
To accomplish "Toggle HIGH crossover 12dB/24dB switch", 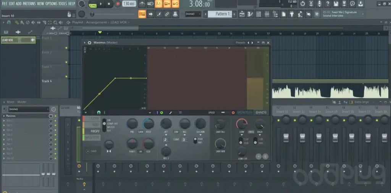I will point(255,141).
